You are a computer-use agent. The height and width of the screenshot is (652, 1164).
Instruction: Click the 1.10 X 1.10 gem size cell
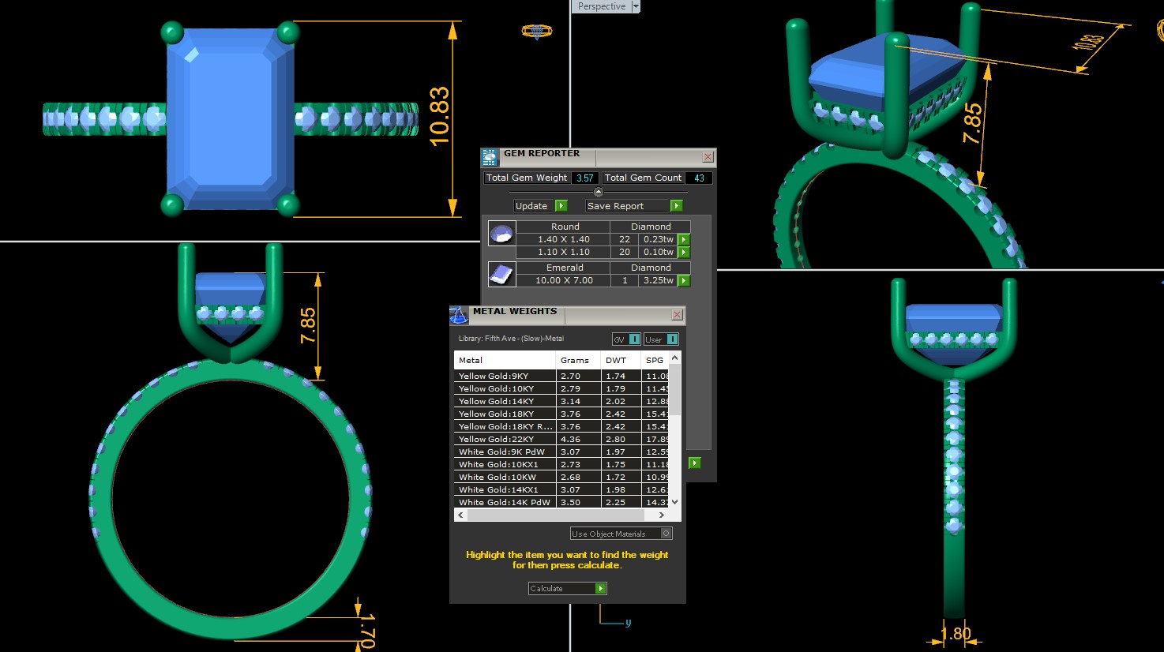click(563, 252)
